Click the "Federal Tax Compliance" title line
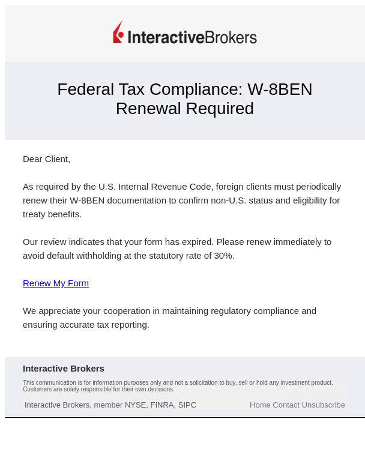The image size is (365, 461). pos(185,89)
